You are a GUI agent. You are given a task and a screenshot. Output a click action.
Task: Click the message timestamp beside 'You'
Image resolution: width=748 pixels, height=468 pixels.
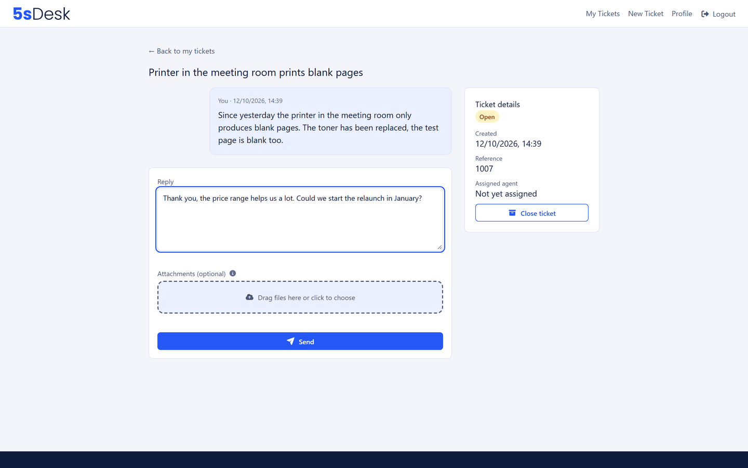(x=258, y=101)
